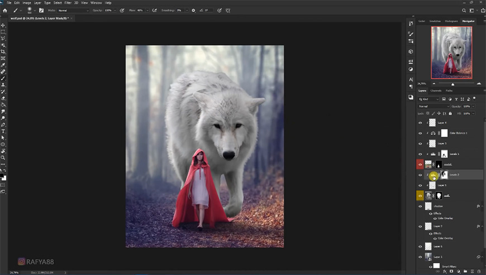Switch to the Paths tab
Image resolution: width=486 pixels, height=275 pixels.
point(449,90)
